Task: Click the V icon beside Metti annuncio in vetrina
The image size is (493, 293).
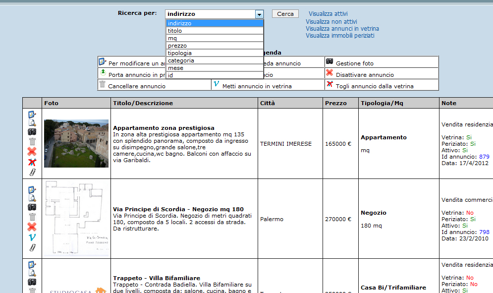Action: tap(216, 84)
